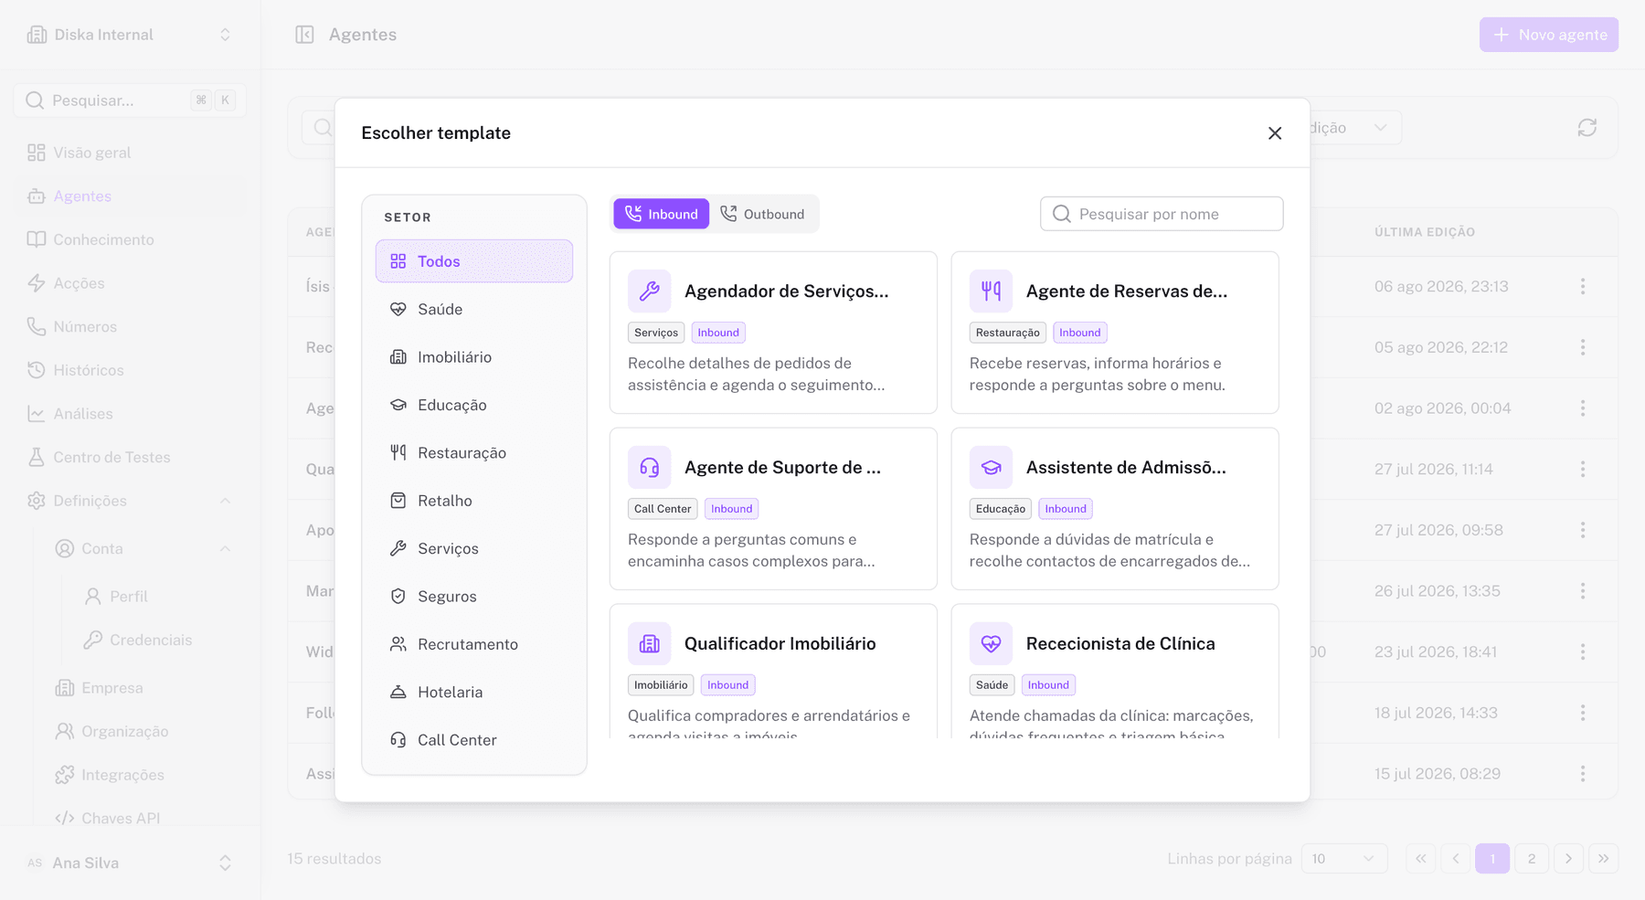
Task: Choose the Serviços sector
Action: (x=474, y=548)
